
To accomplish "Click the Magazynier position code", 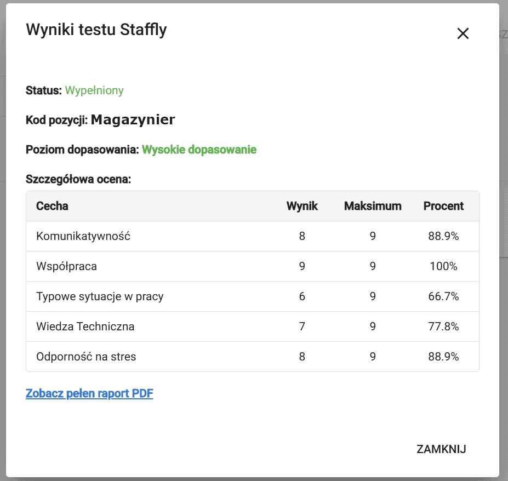I will click(133, 120).
